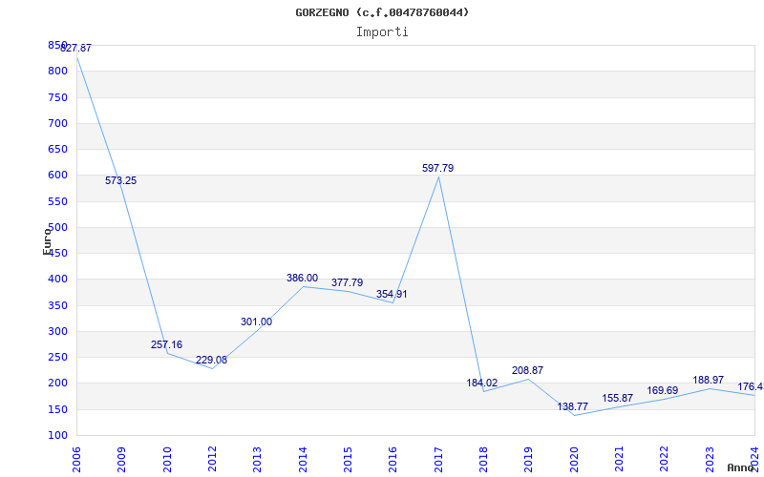The image size is (764, 477).
Task: Click the 169.69 data label
Action: (662, 391)
